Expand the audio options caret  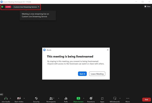coord(11,98)
